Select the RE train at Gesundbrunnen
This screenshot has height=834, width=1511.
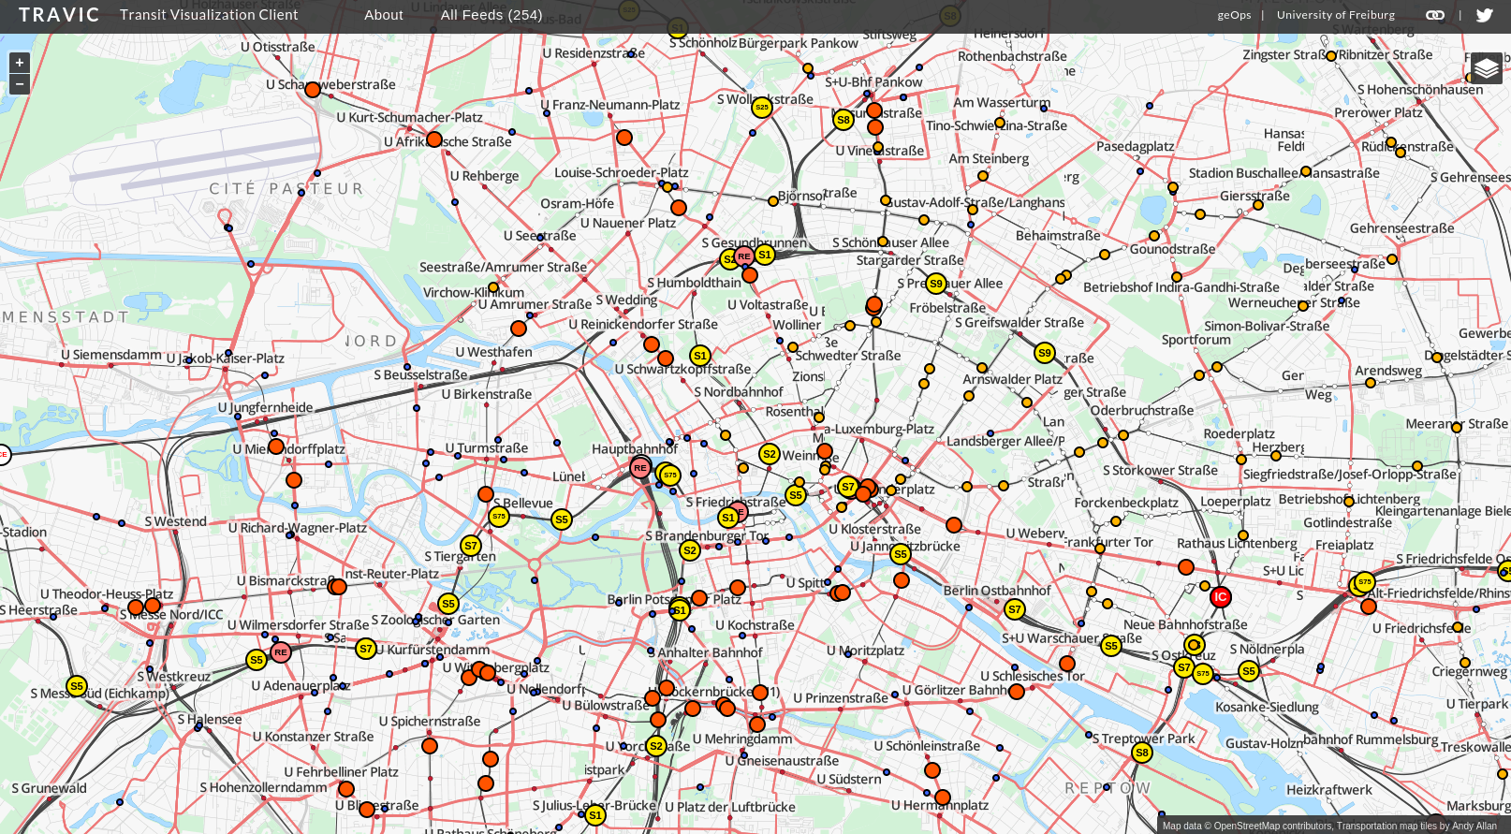[x=744, y=256]
